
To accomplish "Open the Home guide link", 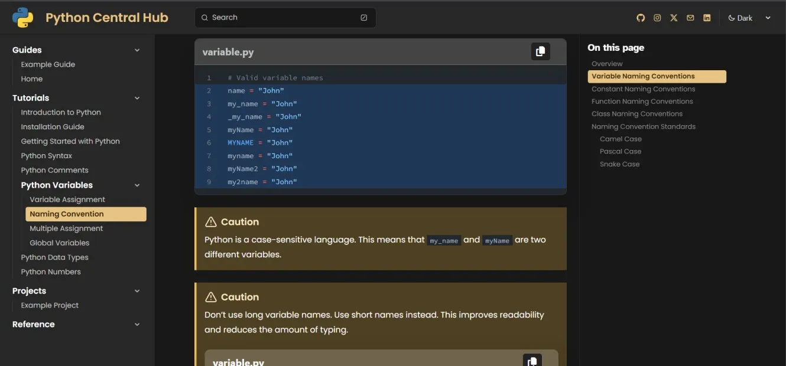I will coord(32,79).
